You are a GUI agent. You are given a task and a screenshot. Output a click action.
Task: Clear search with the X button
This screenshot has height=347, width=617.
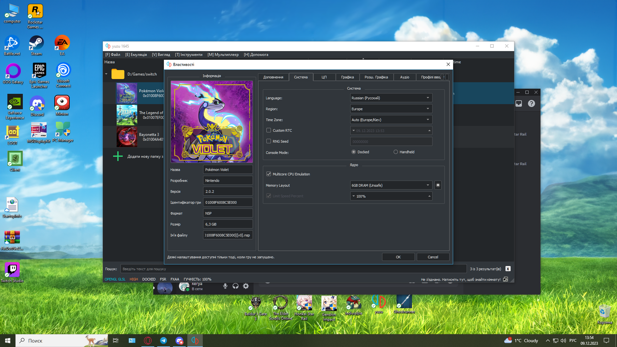[508, 269]
